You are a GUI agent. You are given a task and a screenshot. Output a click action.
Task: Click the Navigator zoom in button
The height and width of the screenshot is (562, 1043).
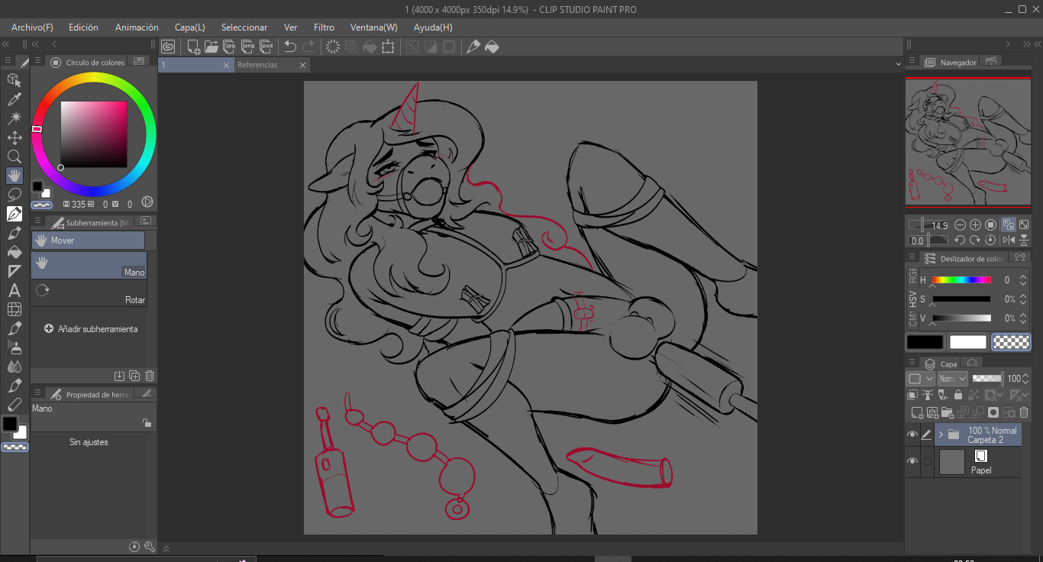coord(975,225)
